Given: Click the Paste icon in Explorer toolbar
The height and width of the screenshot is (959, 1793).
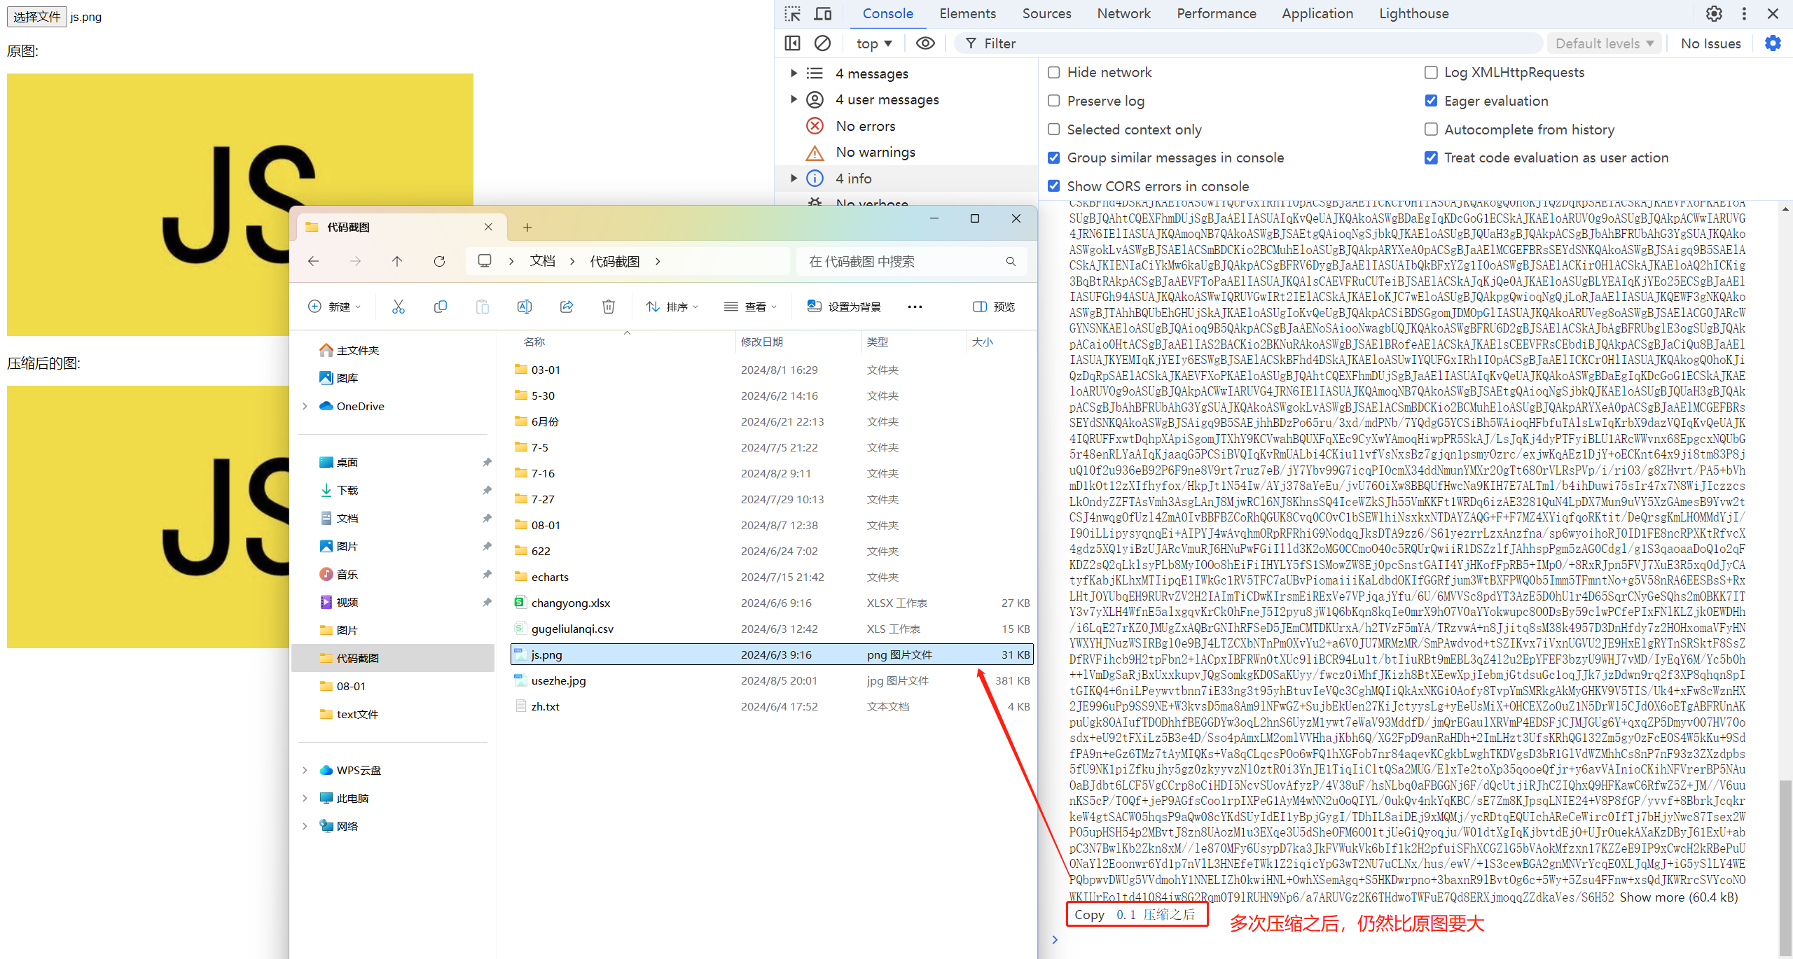Looking at the screenshot, I should pyautogui.click(x=483, y=307).
